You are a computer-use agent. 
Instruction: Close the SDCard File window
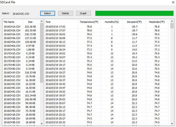tap(173, 2)
